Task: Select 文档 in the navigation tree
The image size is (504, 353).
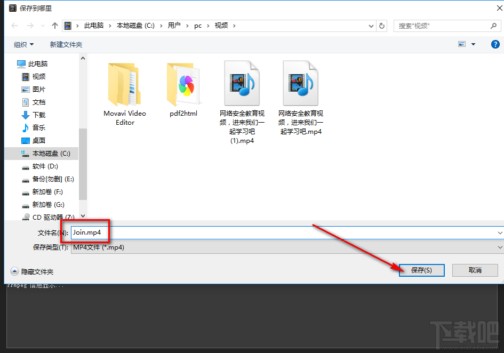Action: coord(34,102)
